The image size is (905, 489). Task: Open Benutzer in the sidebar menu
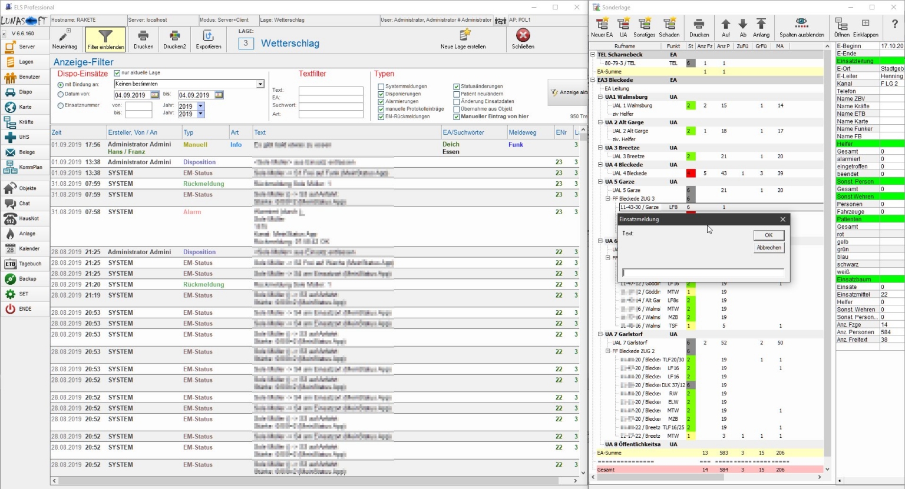(x=25, y=77)
